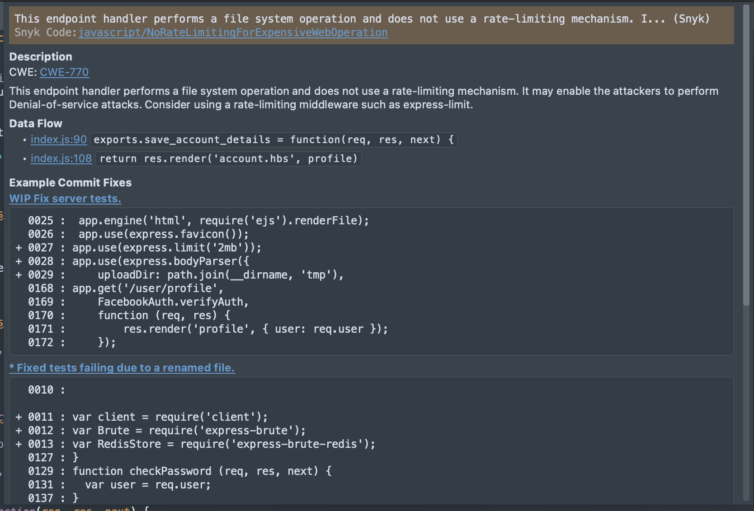The width and height of the screenshot is (754, 511).
Task: Click the 'Example Commit Fixes' heading
Action: [x=71, y=183]
